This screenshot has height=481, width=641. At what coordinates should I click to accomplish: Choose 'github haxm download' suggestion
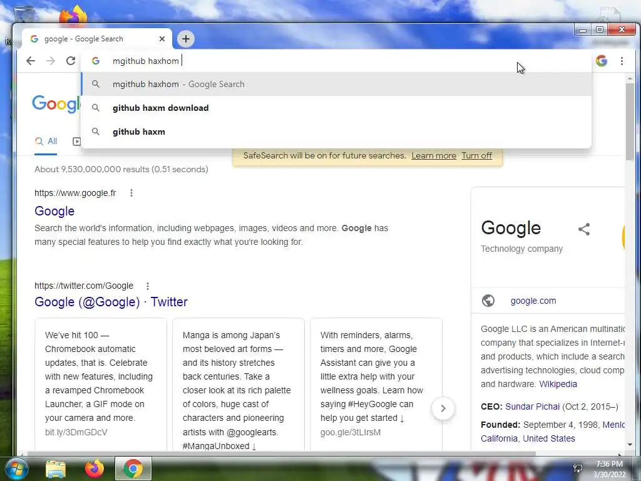(x=336, y=108)
